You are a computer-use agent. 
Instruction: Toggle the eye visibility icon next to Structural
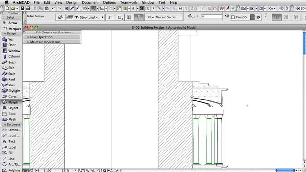[76, 17]
